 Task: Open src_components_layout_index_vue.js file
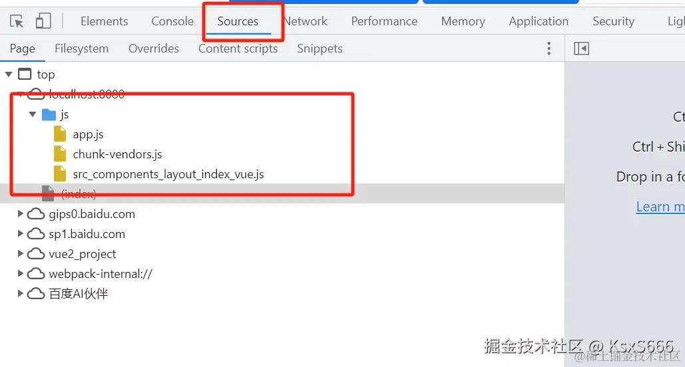[168, 174]
